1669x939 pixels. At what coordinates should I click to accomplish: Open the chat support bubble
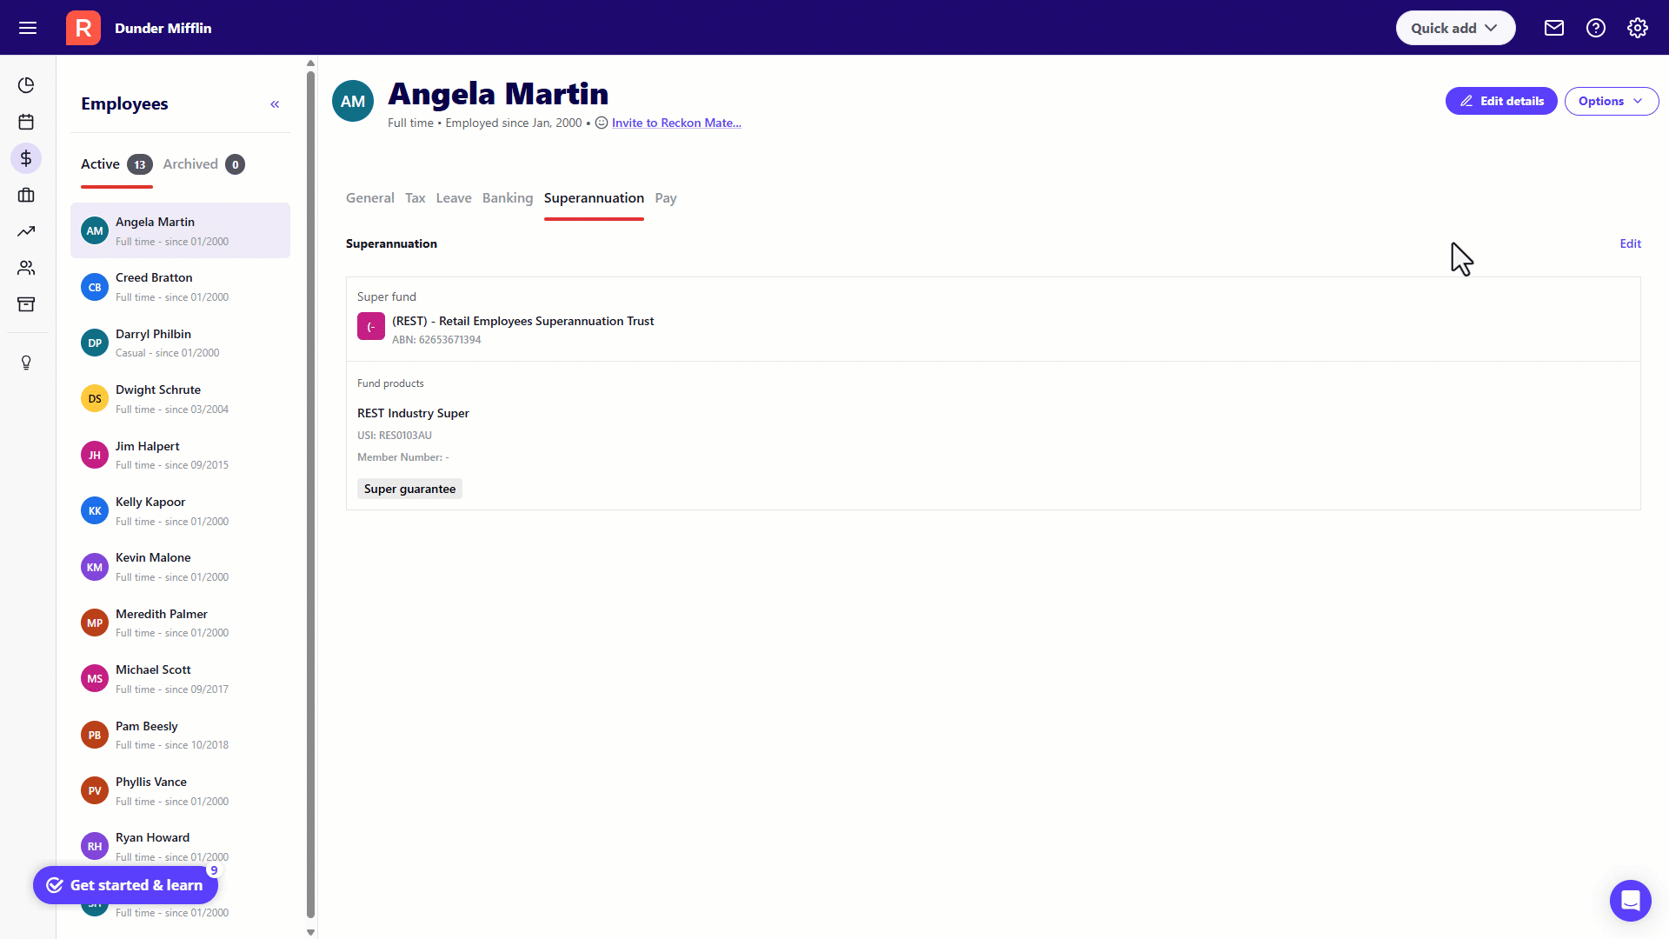tap(1630, 900)
